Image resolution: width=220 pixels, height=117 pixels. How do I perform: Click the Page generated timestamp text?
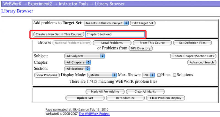pos(77,109)
